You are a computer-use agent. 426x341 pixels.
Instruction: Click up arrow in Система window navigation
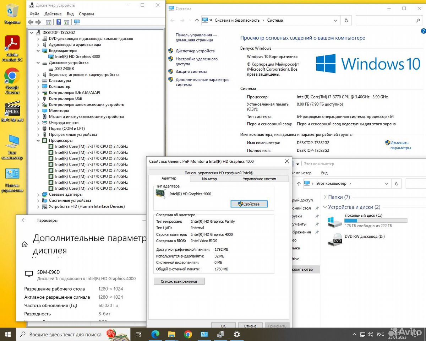click(197, 21)
